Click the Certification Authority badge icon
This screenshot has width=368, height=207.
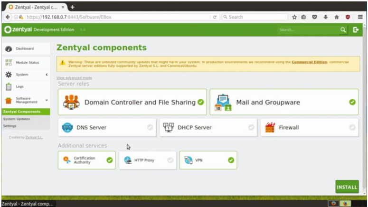tap(66, 160)
